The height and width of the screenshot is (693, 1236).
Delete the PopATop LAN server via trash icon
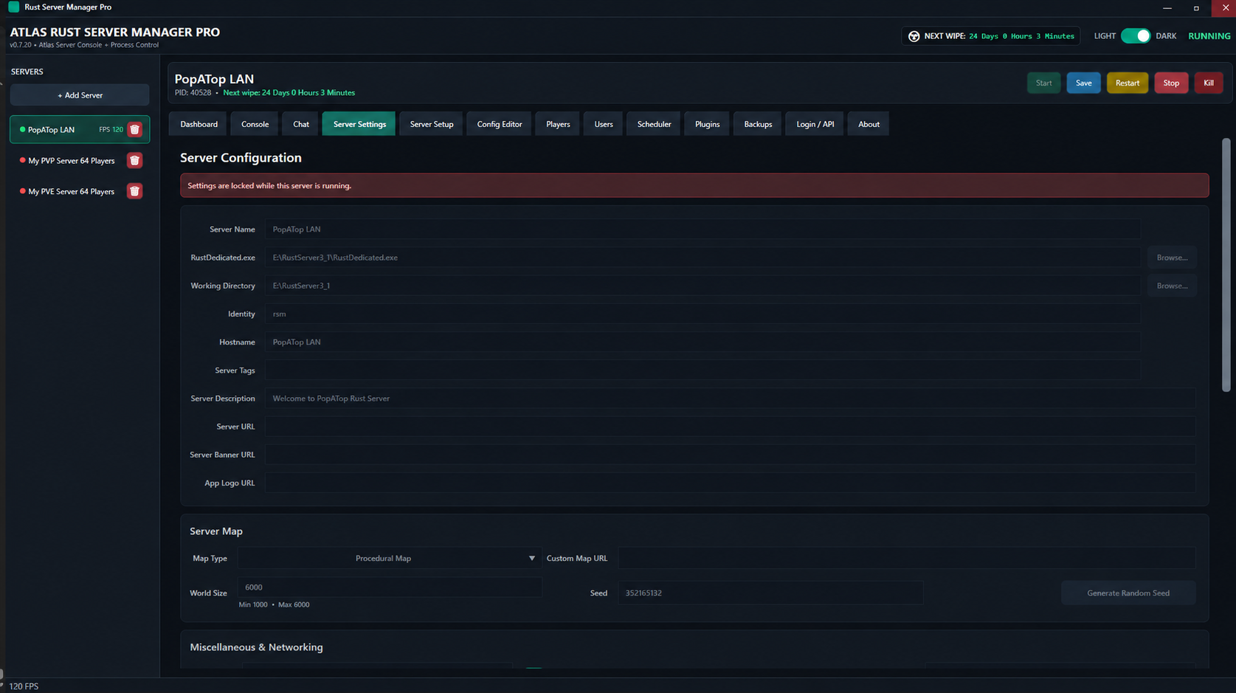pyautogui.click(x=134, y=130)
